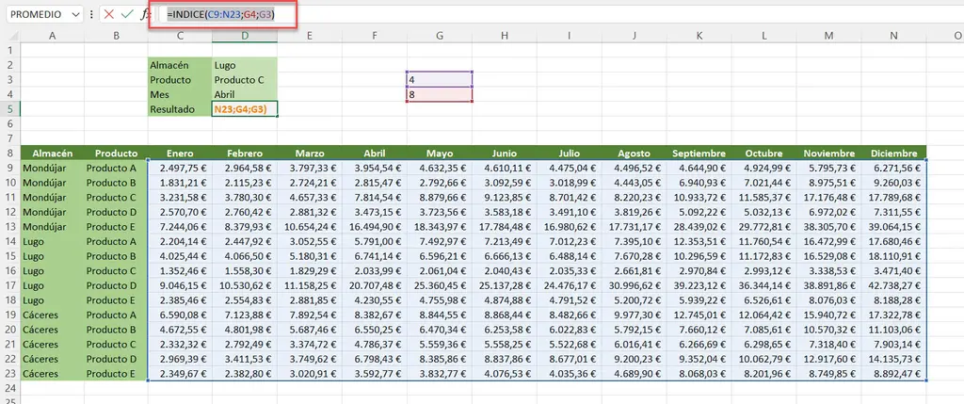Image resolution: width=964 pixels, height=404 pixels.
Task: Click cell G4 containing 8
Action: [440, 95]
